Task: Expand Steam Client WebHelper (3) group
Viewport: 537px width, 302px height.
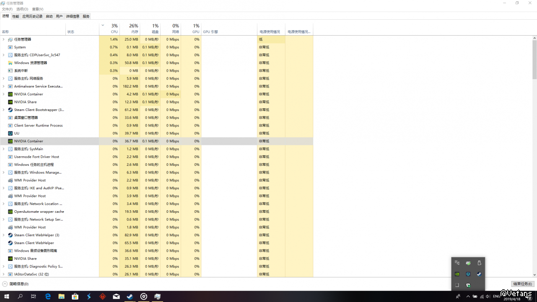Action: click(x=3, y=235)
